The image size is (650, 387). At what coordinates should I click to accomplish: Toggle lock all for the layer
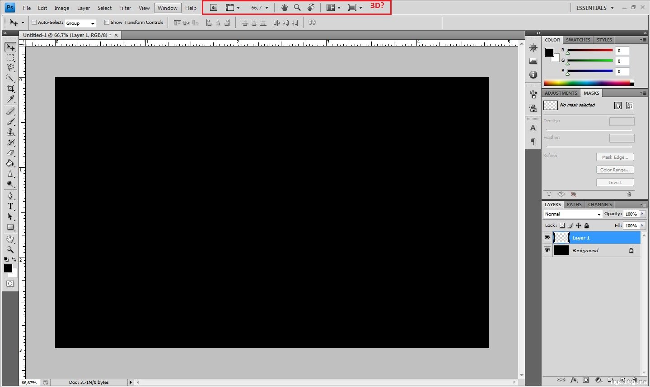tap(587, 226)
